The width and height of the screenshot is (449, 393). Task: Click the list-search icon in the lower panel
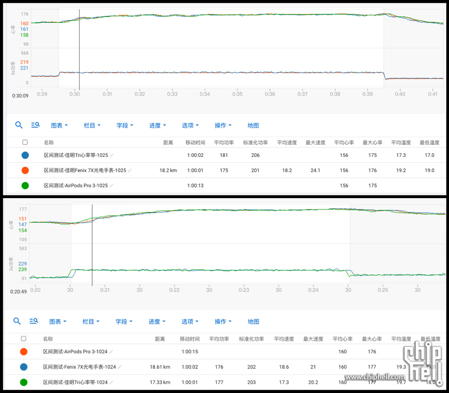33,321
